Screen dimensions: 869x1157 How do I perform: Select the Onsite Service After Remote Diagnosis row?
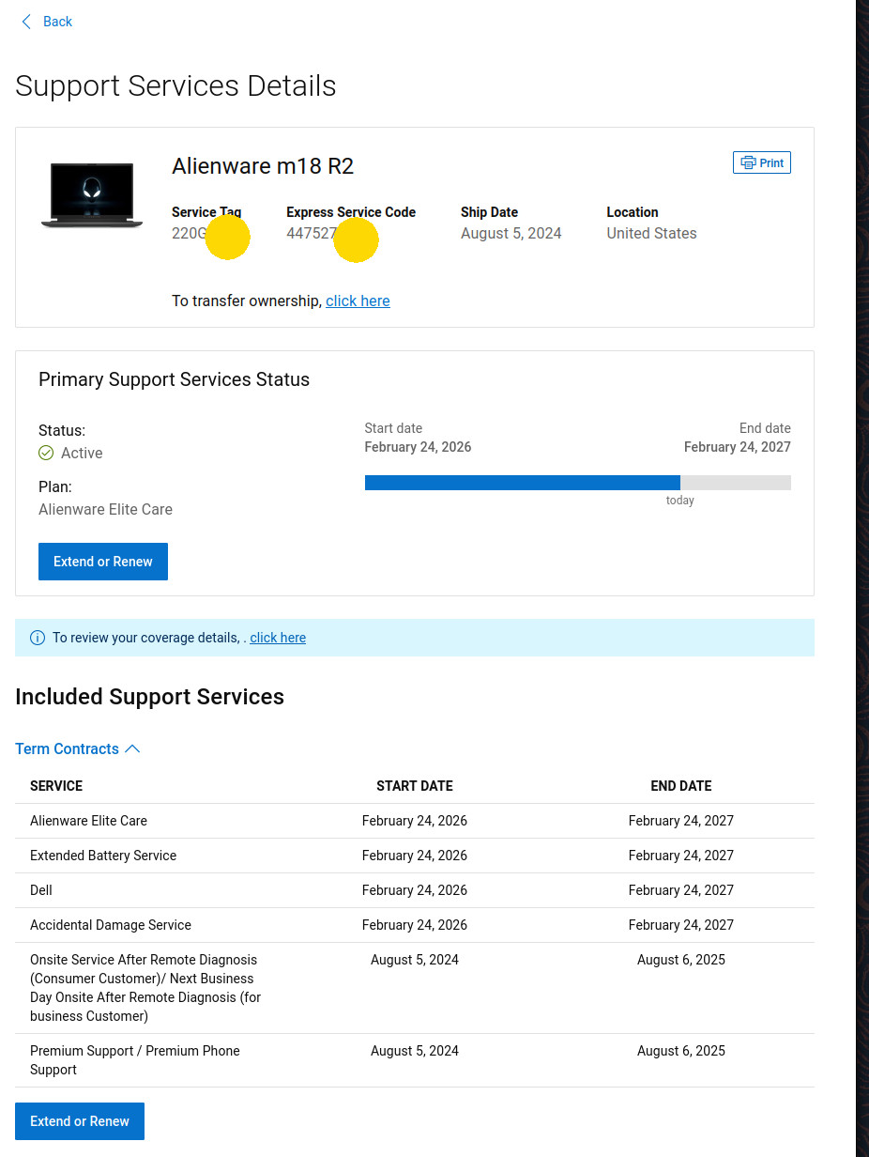[415, 988]
